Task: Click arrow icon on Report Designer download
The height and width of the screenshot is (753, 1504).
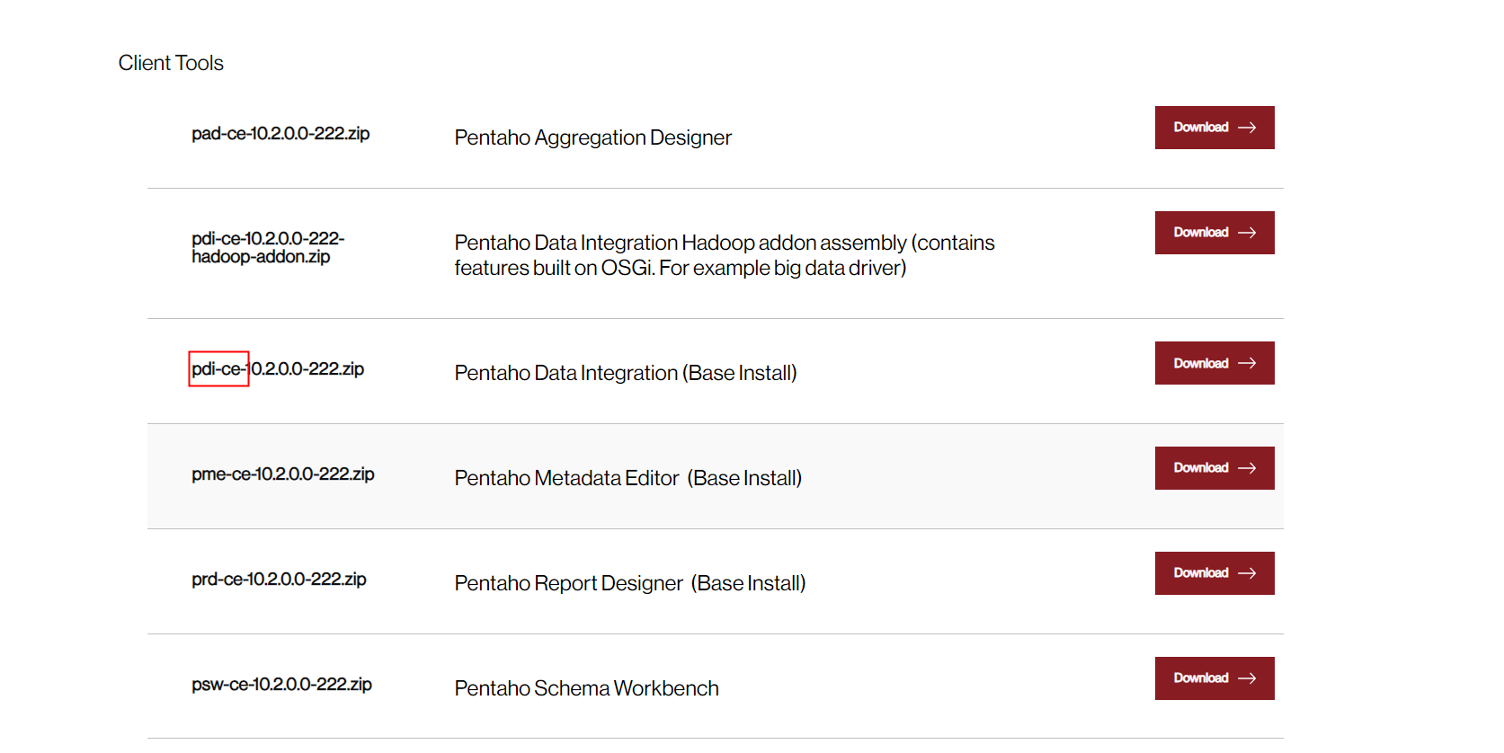Action: (1247, 573)
